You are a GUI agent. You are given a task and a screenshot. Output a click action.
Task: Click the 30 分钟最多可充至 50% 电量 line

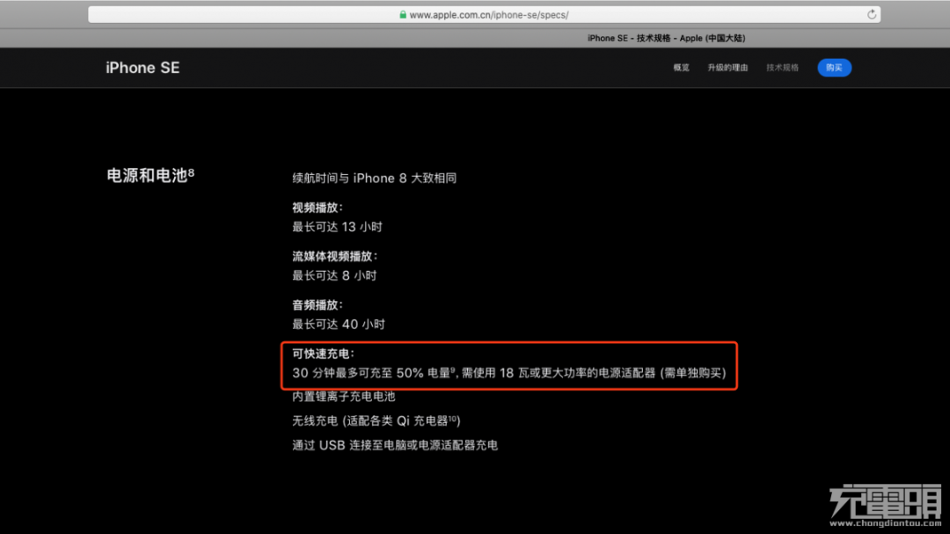coord(509,373)
